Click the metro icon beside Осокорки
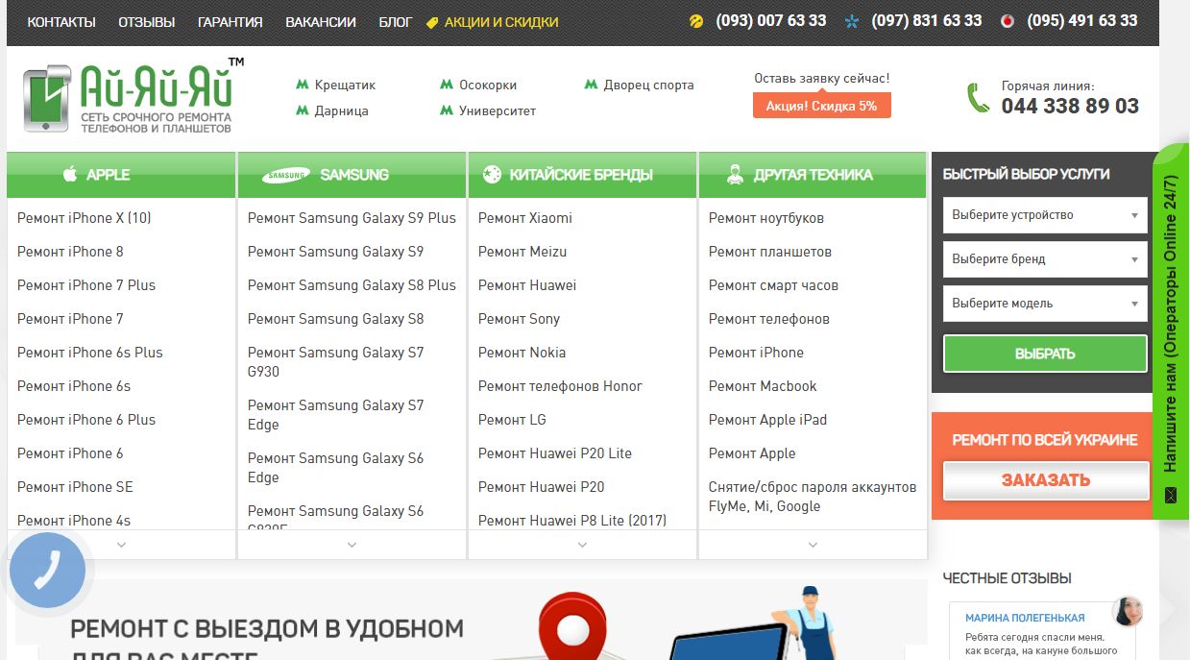The image size is (1190, 660). (x=447, y=85)
